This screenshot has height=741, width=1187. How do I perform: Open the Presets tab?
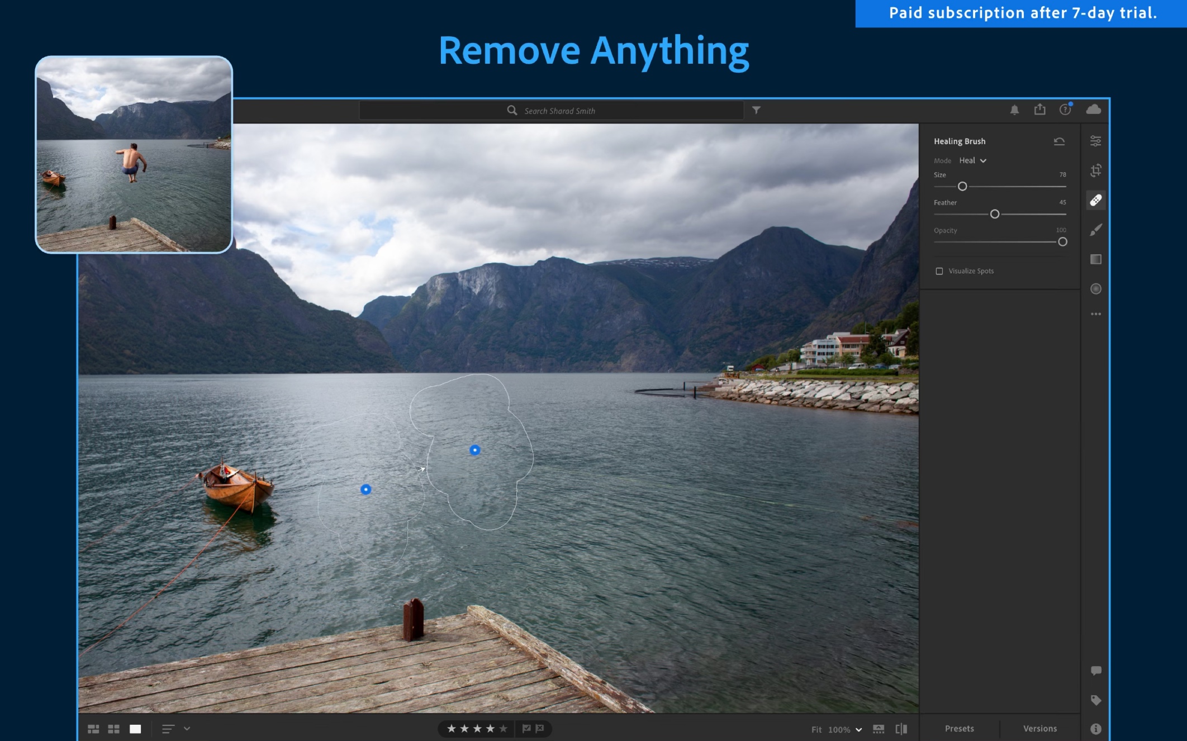pos(959,729)
